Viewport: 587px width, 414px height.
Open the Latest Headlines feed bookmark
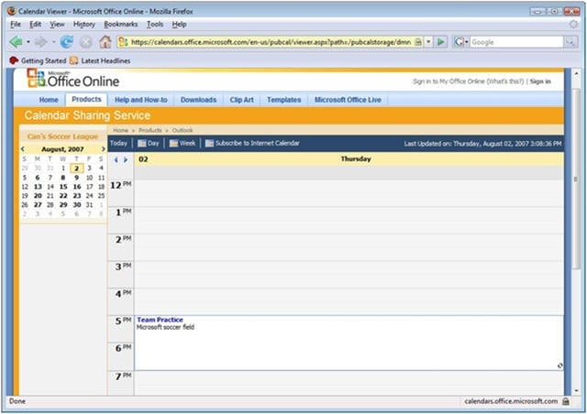100,60
